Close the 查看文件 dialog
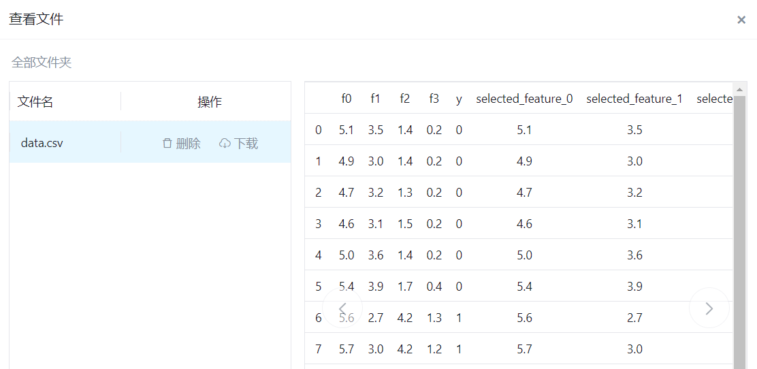 [x=741, y=20]
